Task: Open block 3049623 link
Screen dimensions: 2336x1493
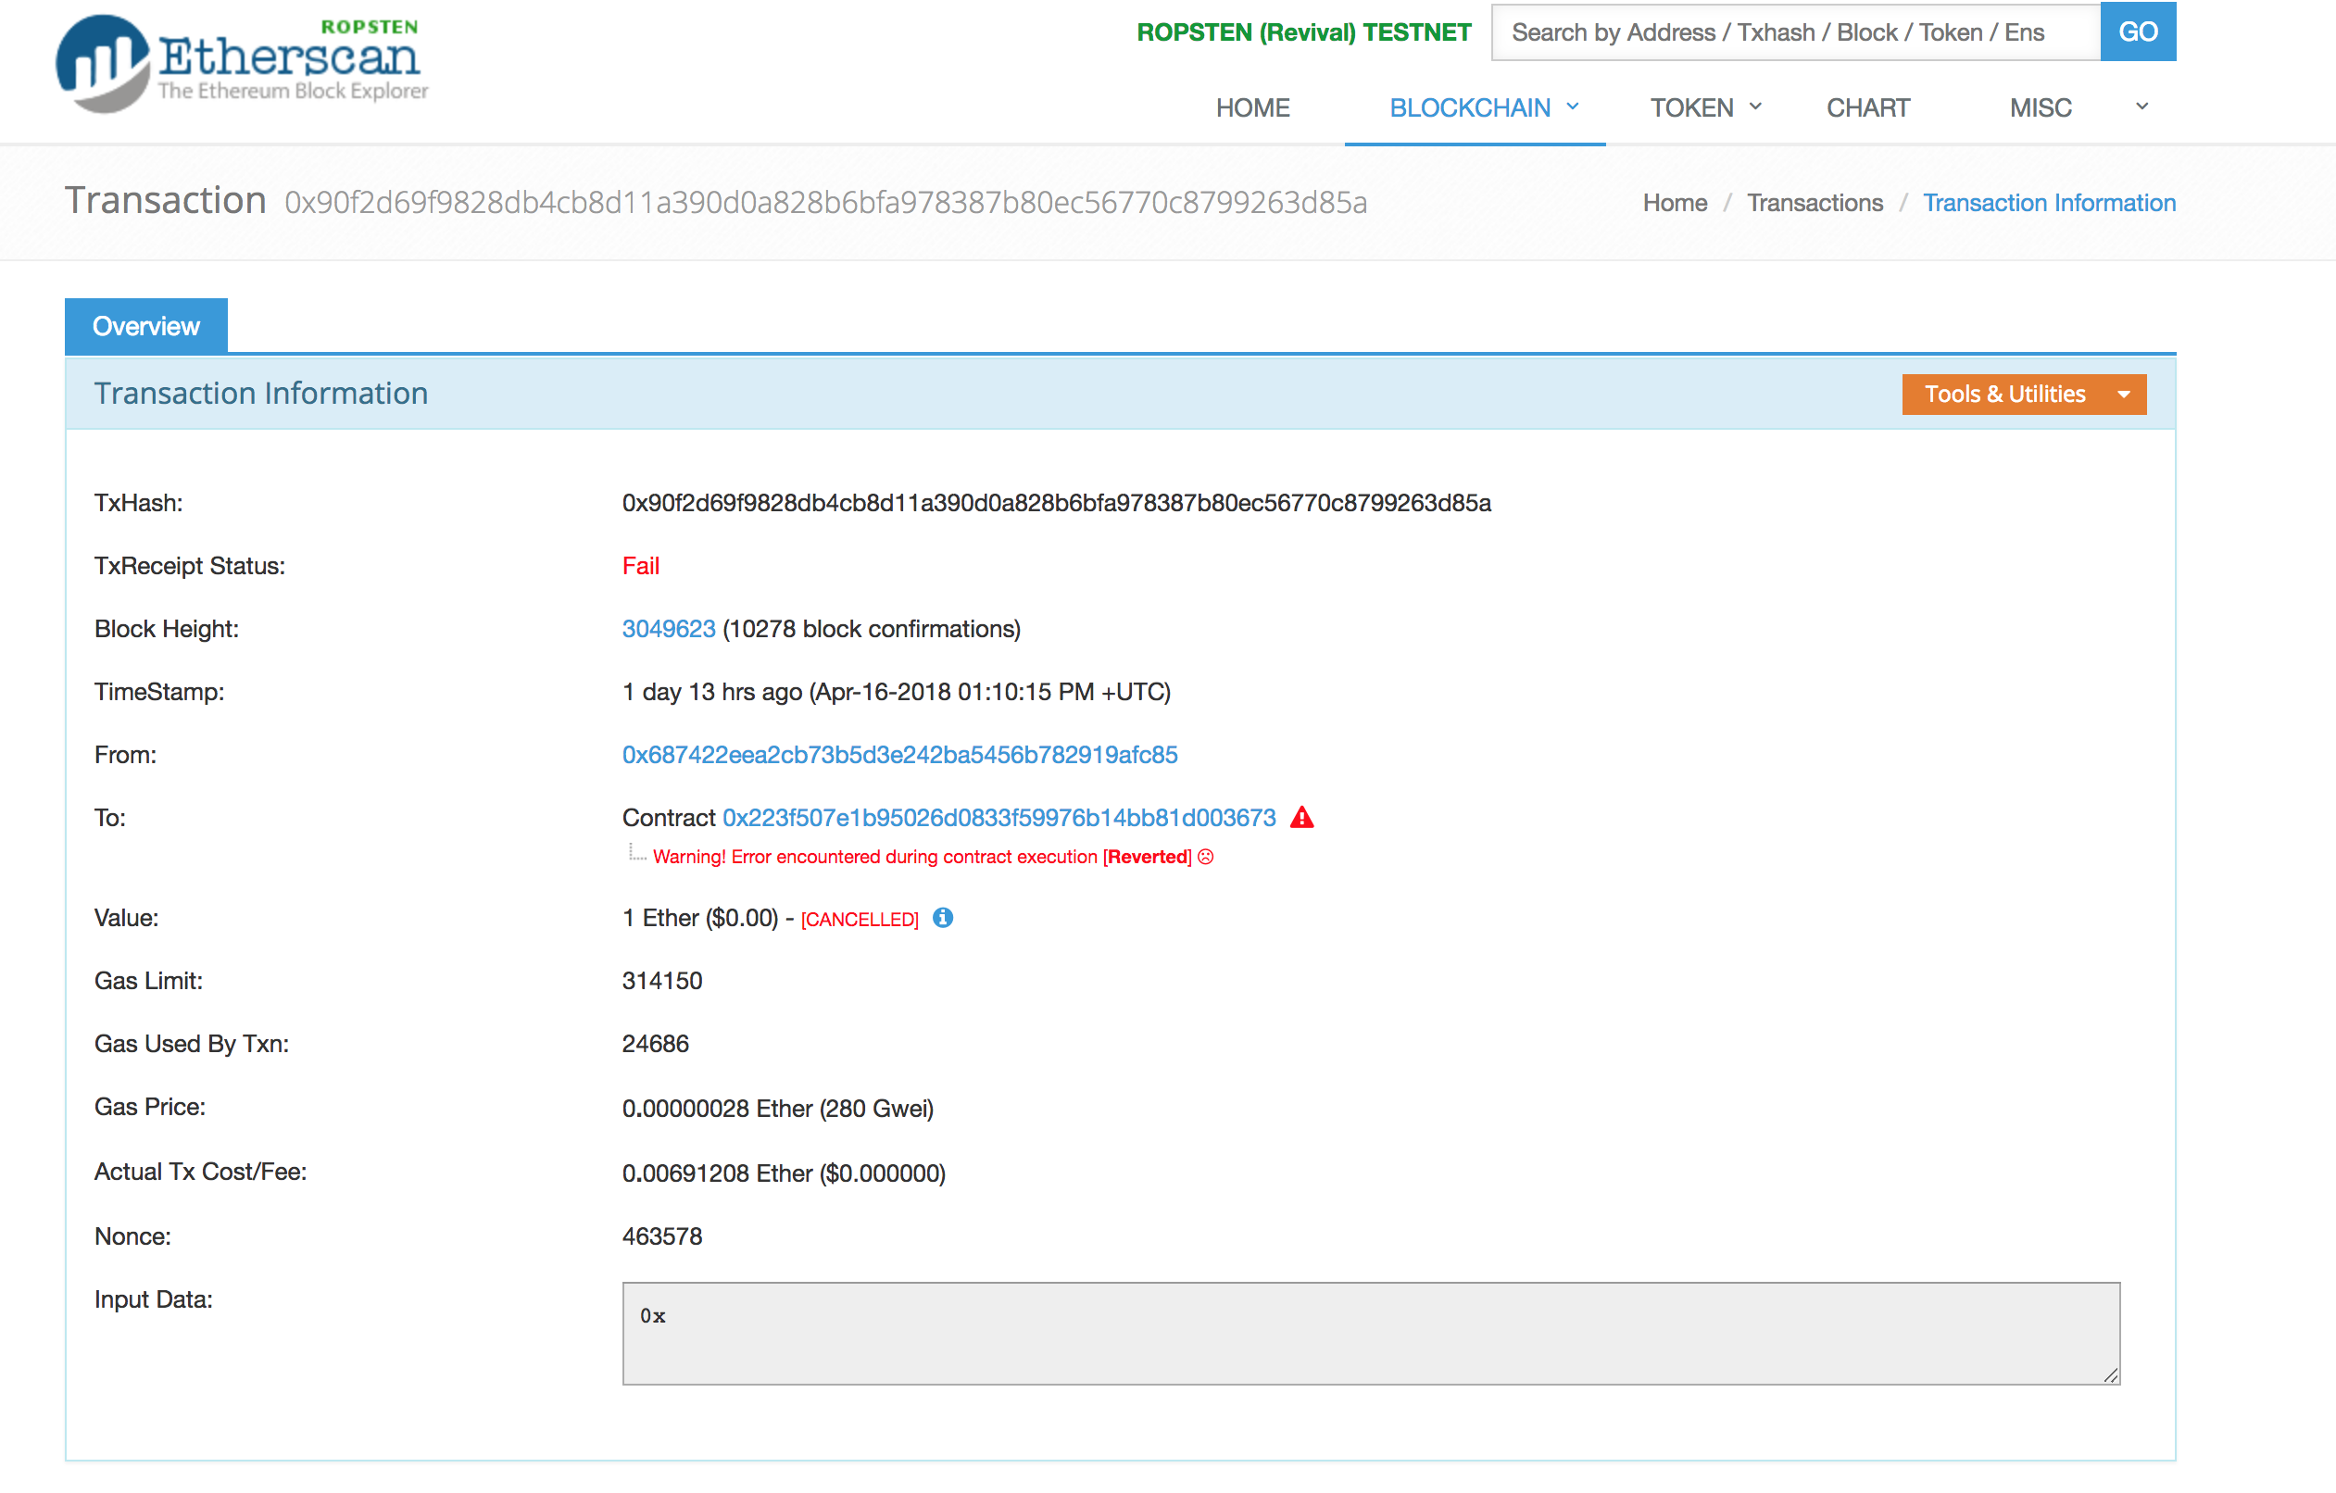Action: coord(669,629)
